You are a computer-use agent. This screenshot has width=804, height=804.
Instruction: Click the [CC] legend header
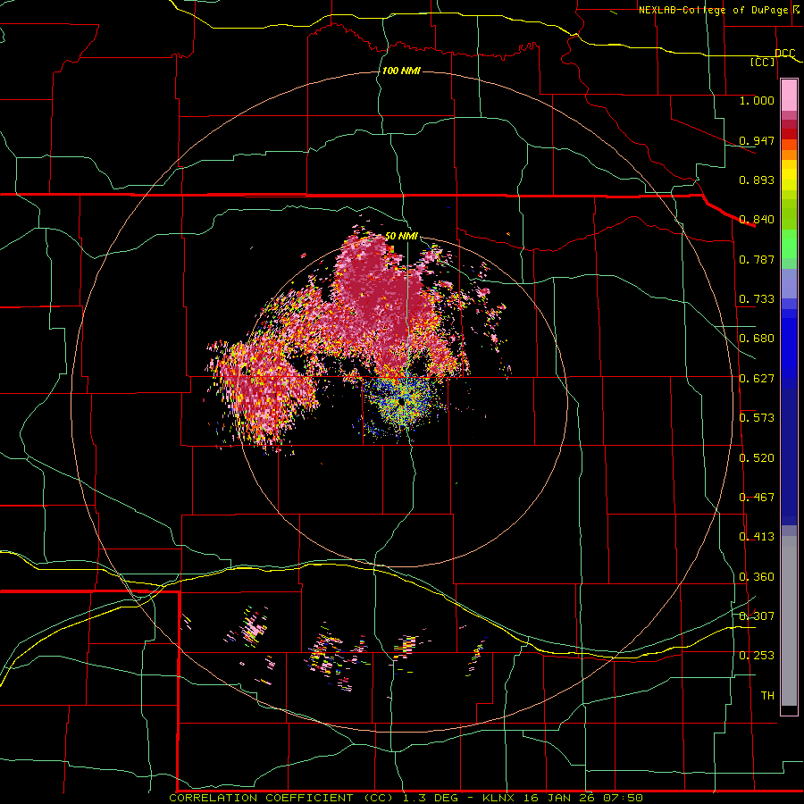(763, 62)
